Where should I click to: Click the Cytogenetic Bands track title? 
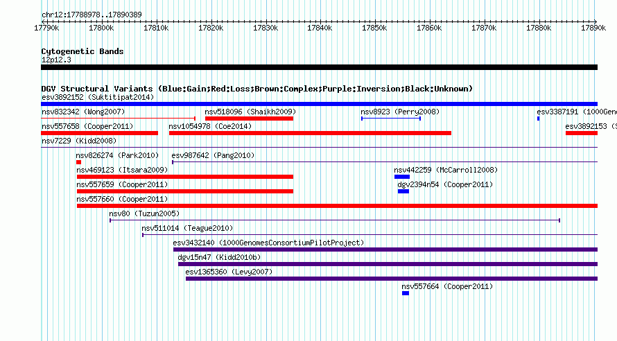[82, 51]
